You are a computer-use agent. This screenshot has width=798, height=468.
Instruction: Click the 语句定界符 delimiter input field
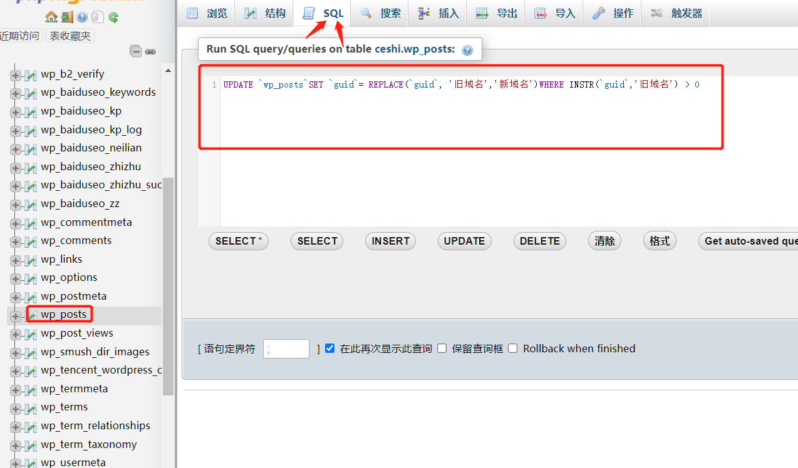click(286, 349)
